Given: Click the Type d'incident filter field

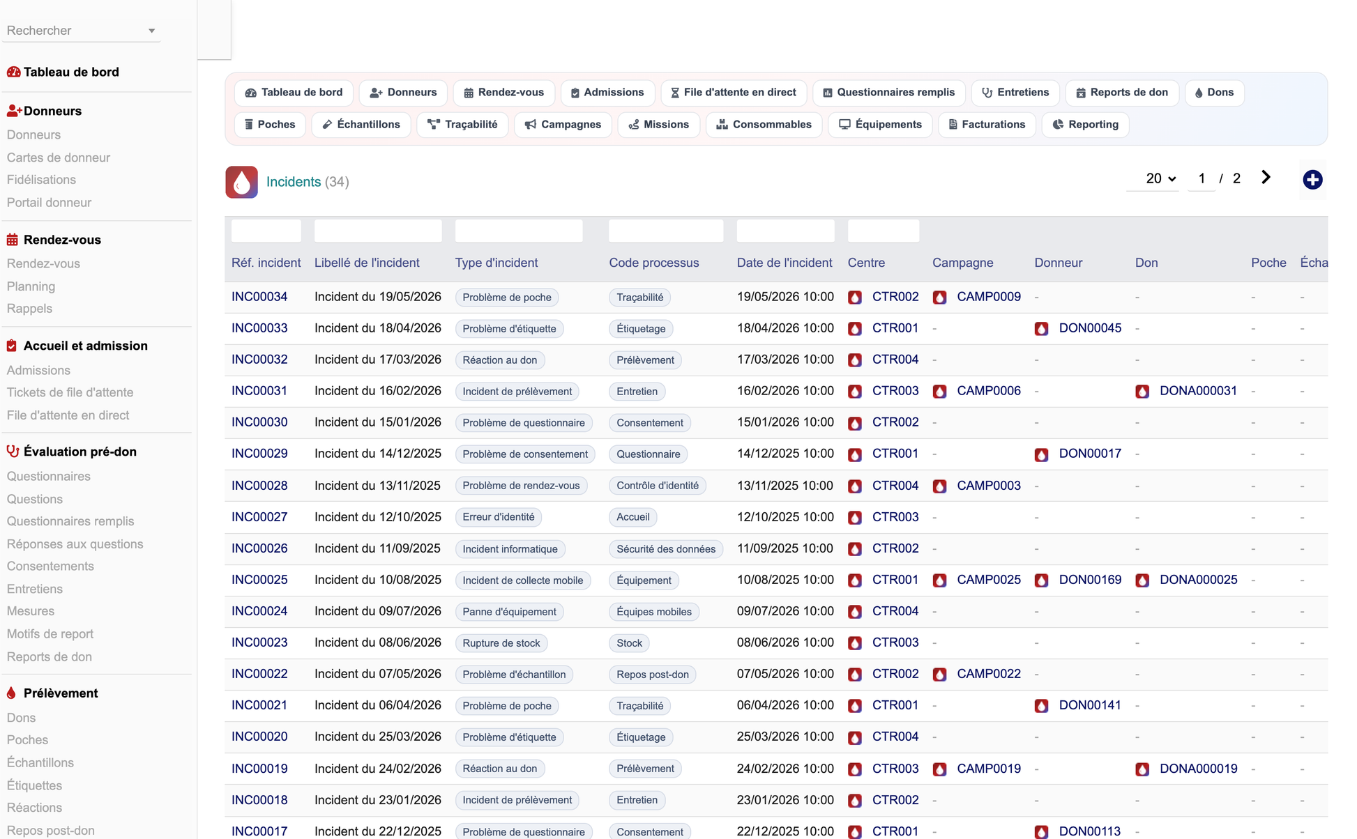Looking at the screenshot, I should coord(519,231).
